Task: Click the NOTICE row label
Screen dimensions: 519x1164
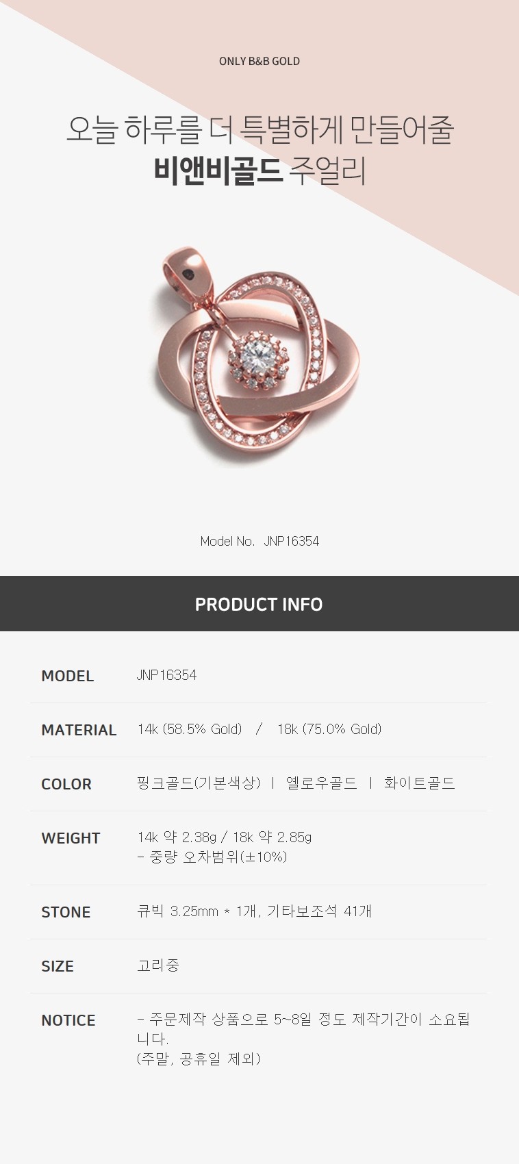Action: click(68, 1020)
